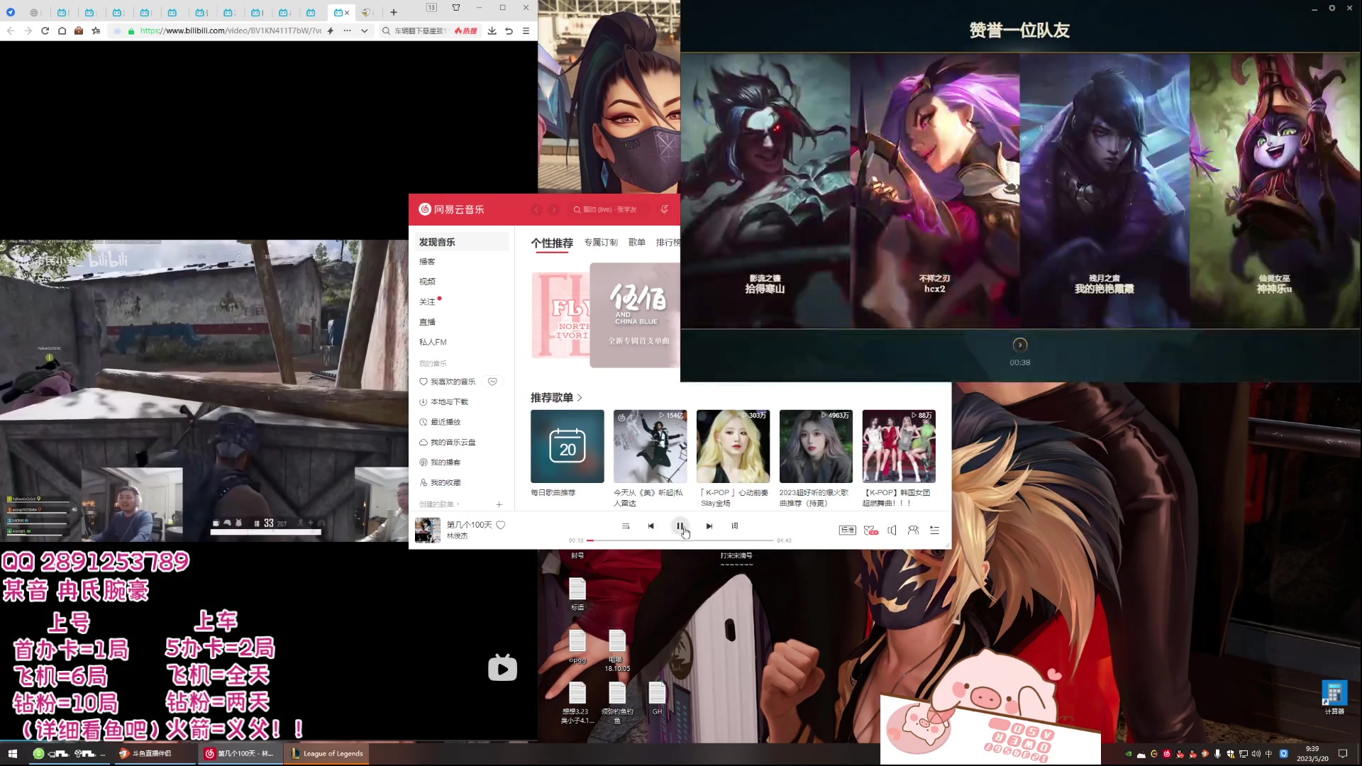Click 热搜 hot search button in browser
The height and width of the screenshot is (766, 1362).
pyautogui.click(x=466, y=30)
